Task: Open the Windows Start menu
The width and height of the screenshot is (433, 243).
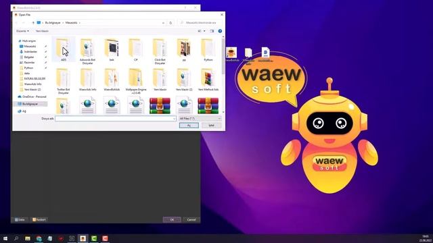Action: [x=5, y=238]
